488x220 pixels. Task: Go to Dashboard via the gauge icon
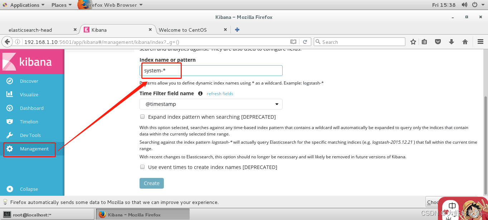[10, 108]
